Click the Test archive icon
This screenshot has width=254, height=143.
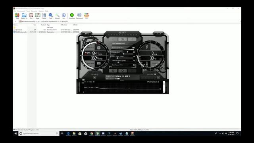coord(31,16)
